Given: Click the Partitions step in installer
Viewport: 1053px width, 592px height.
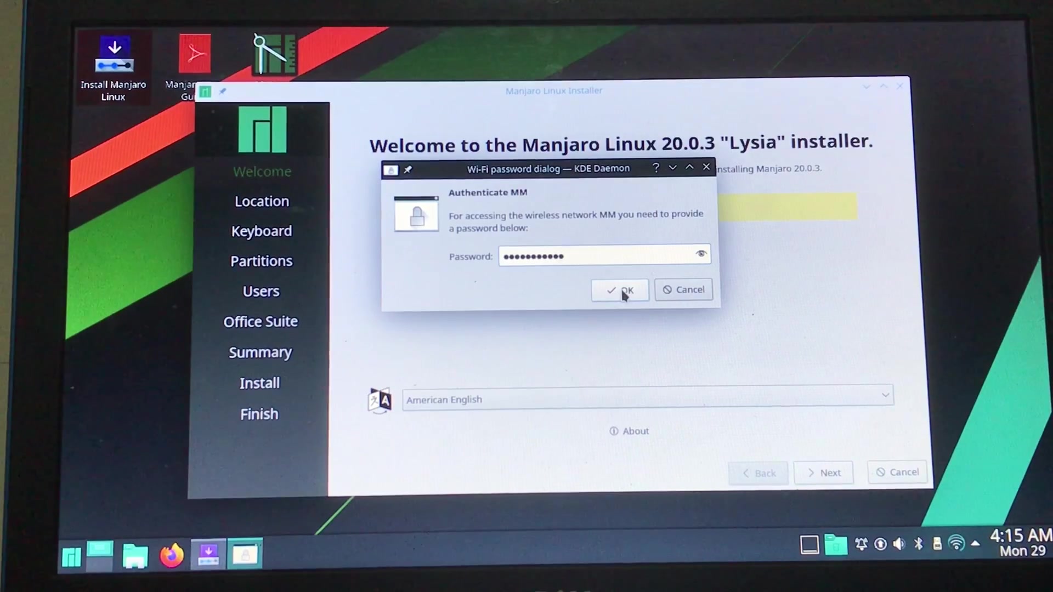Looking at the screenshot, I should 261,260.
